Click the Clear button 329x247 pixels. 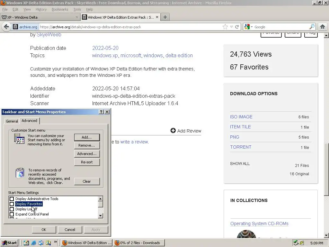87,181
